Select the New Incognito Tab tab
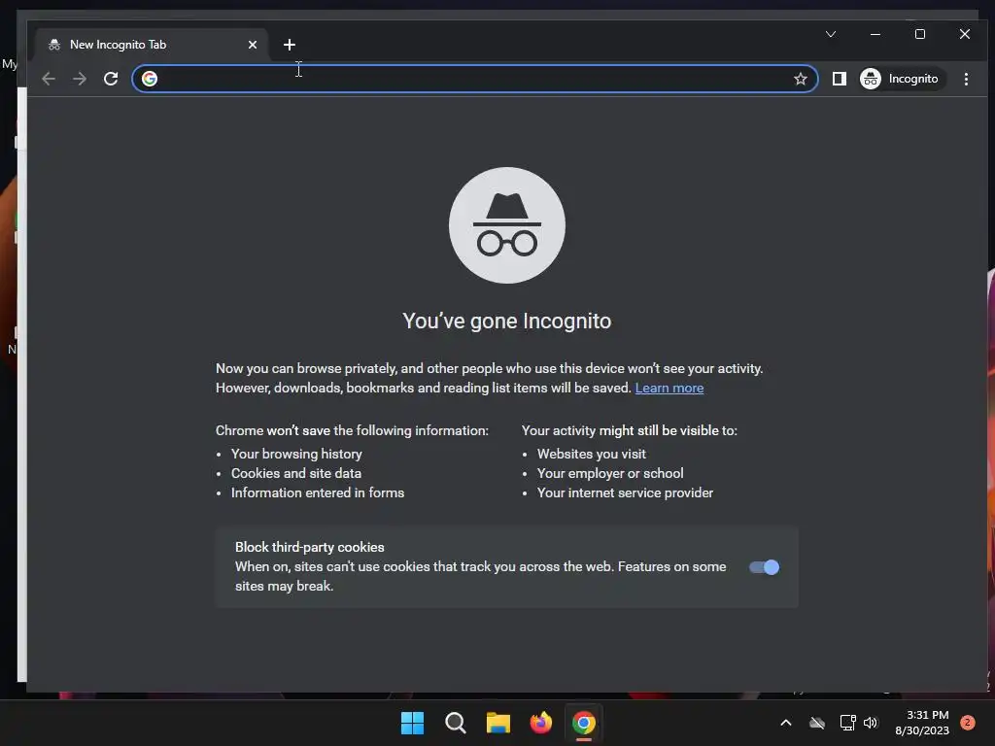Screen dimensions: 995x746 pos(153,45)
